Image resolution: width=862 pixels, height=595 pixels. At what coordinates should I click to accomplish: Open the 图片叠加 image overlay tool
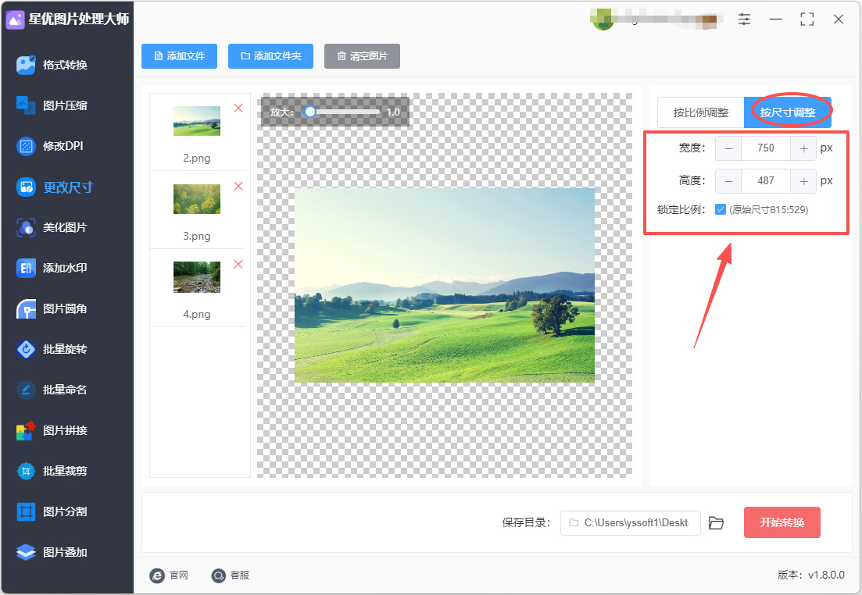click(52, 552)
